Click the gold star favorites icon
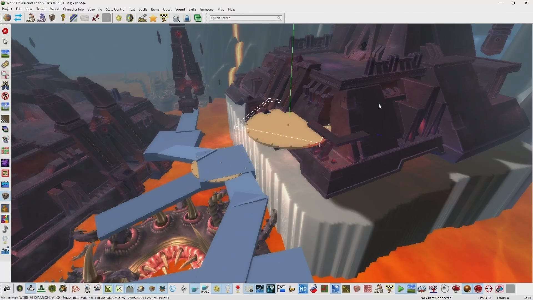533x300 pixels. [153, 18]
